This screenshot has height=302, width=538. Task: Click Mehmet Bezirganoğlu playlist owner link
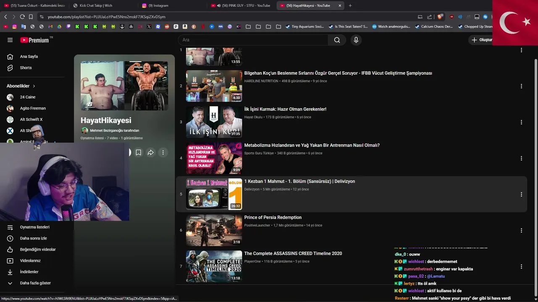114,130
